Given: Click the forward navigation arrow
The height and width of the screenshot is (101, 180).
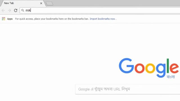Looking at the screenshot, I should 9,10.
